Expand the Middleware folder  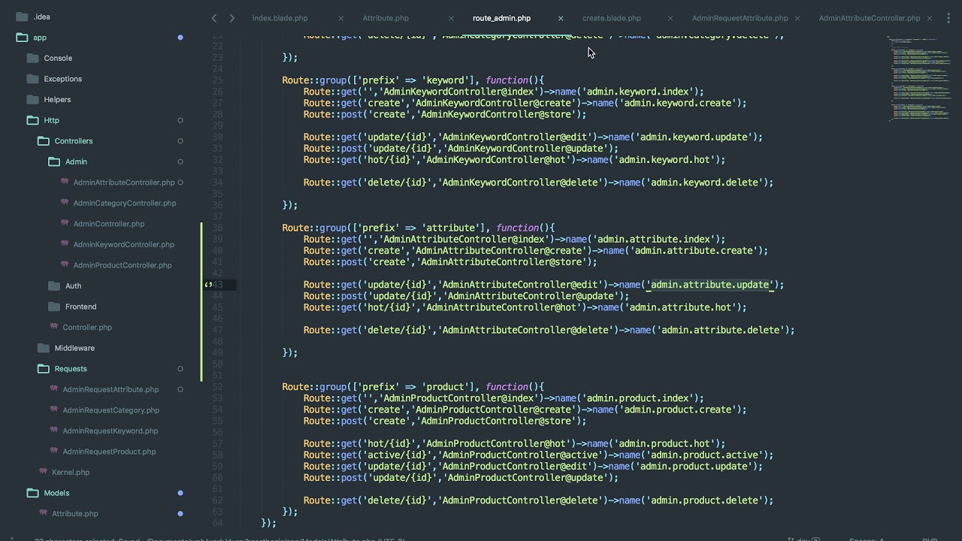pyautogui.click(x=43, y=348)
